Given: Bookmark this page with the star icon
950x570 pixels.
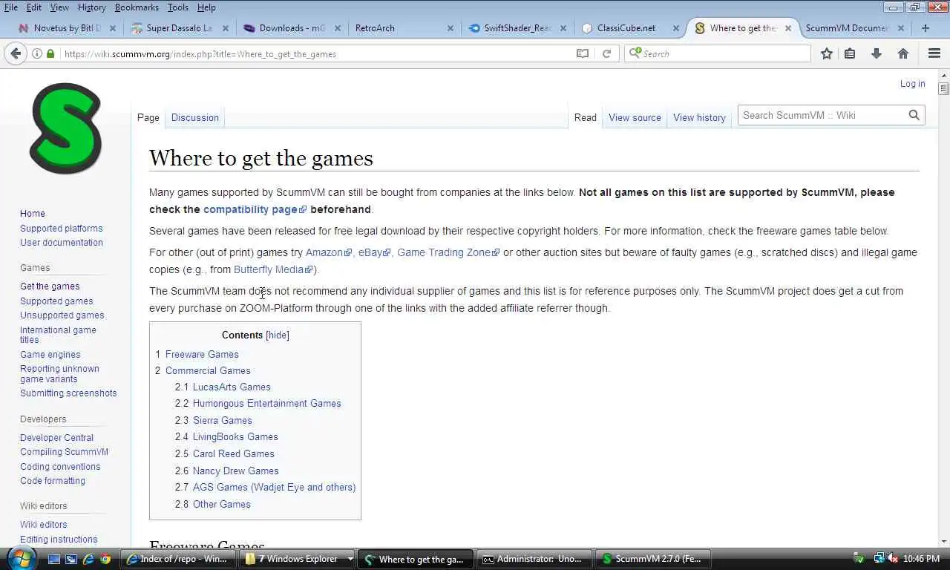Looking at the screenshot, I should 827,53.
